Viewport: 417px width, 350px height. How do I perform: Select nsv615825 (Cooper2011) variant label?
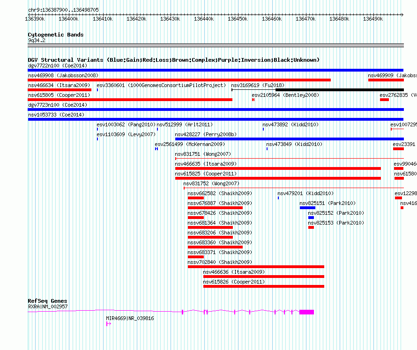[x=206, y=174]
